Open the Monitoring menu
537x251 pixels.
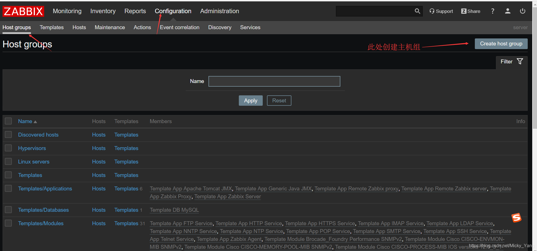pyautogui.click(x=67, y=11)
